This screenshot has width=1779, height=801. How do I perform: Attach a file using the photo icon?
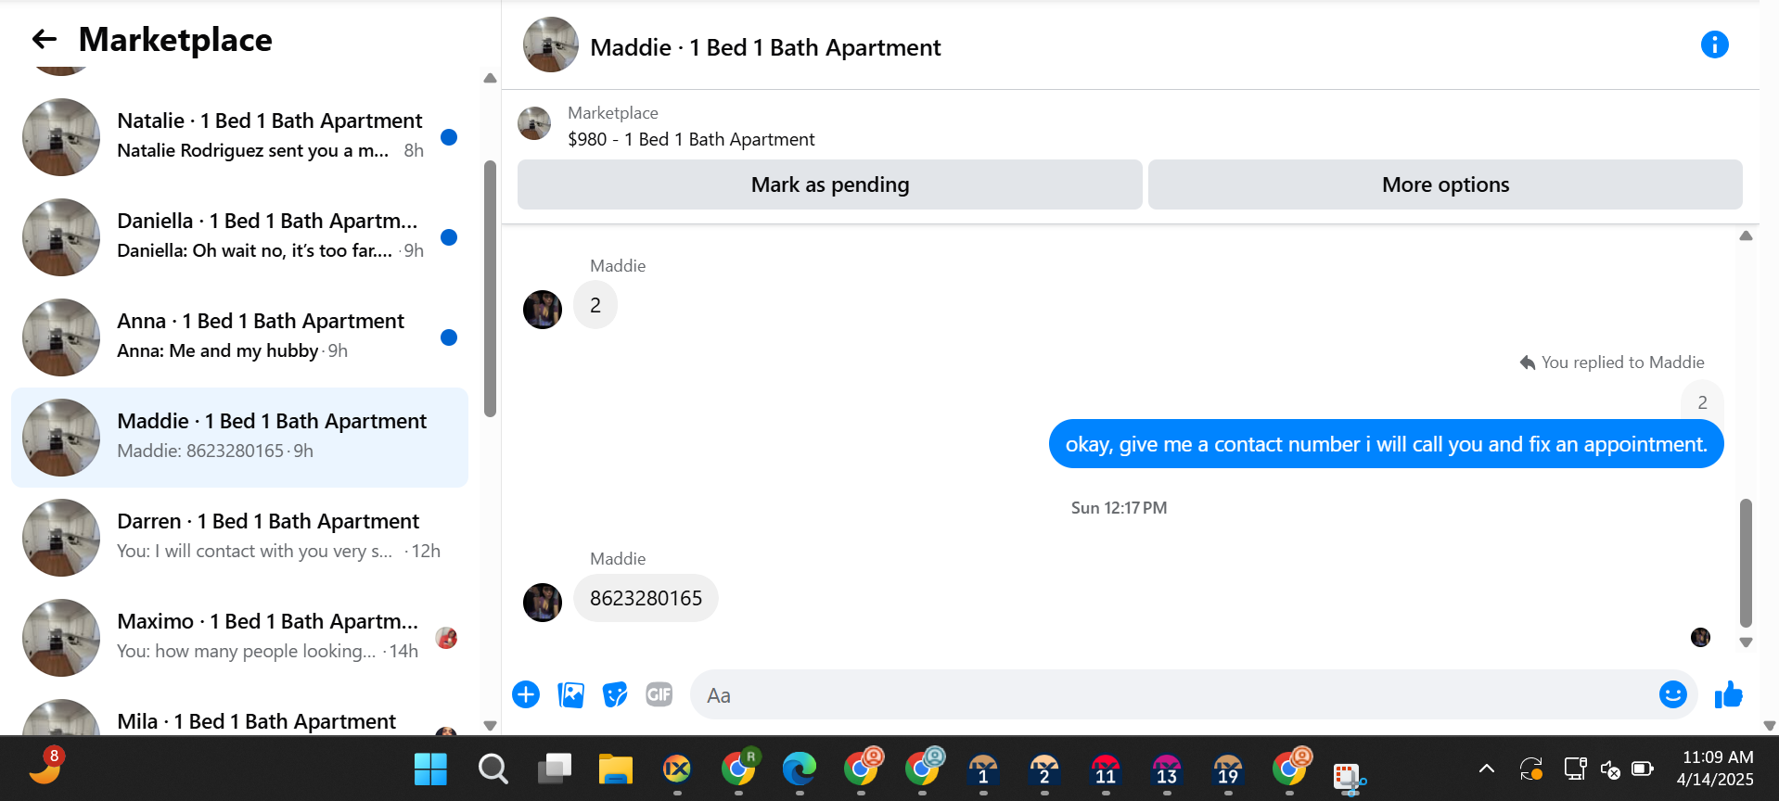[570, 694]
